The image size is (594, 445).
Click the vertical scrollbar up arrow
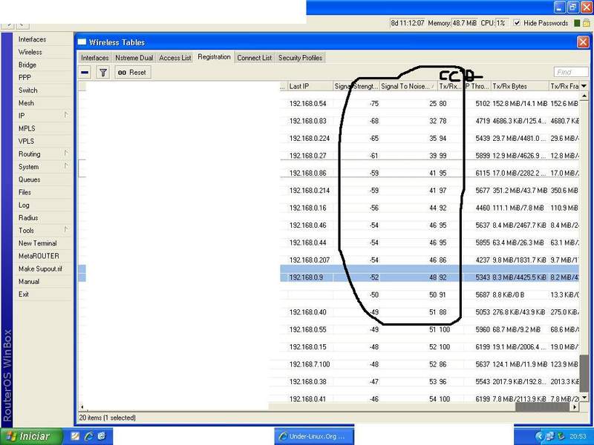coord(584,96)
